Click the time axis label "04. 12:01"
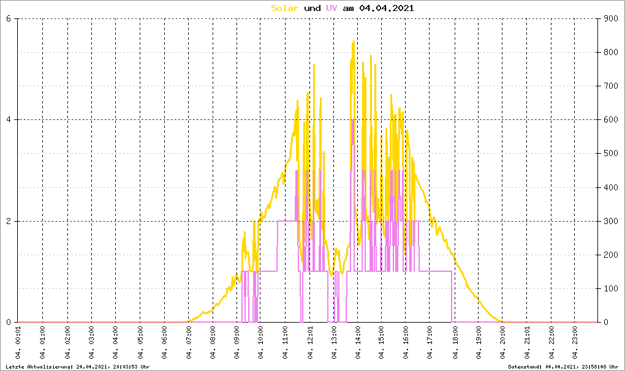This screenshot has width=625, height=371. 309,343
